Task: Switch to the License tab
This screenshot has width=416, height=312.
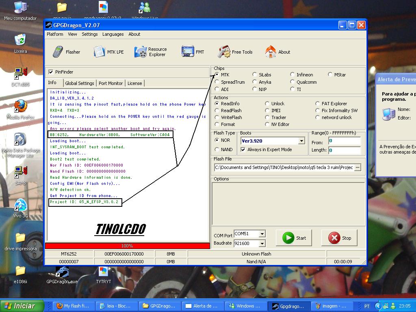Action: pyautogui.click(x=135, y=83)
